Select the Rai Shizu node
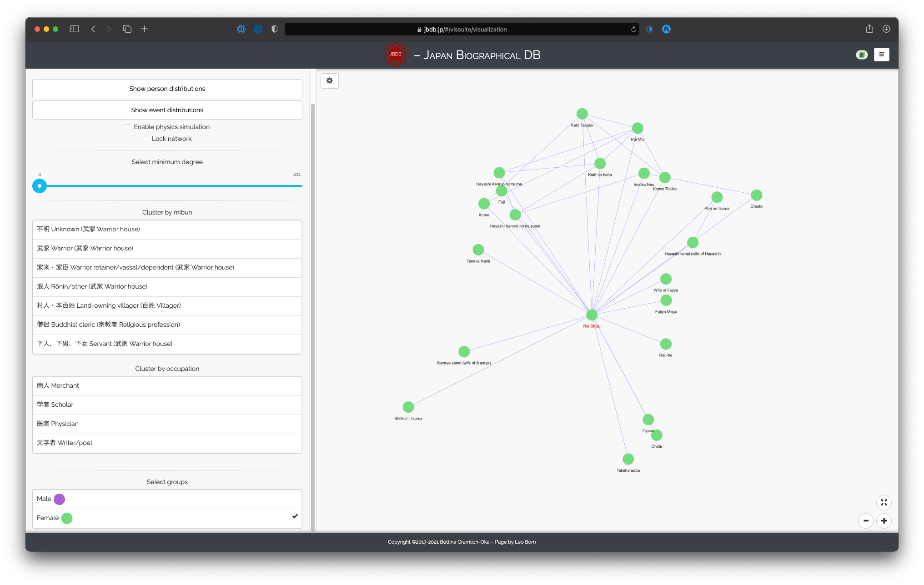Viewport: 924px width, 585px height. click(592, 315)
